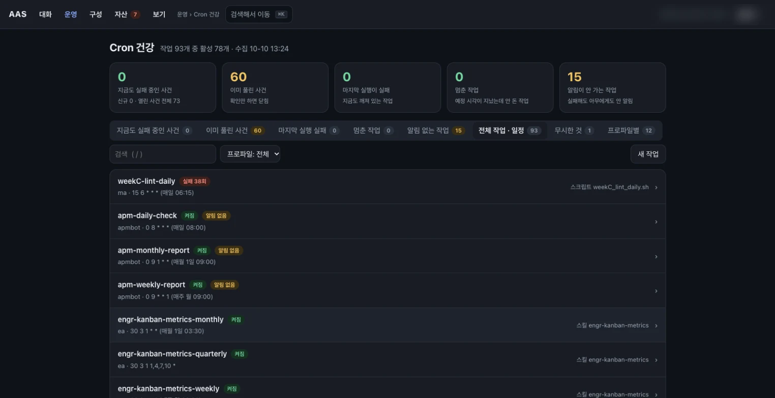This screenshot has height=398, width=775.
Task: Click the 켜짐 badge on engr-kanban-metrics-quarterly
Action: coord(240,354)
